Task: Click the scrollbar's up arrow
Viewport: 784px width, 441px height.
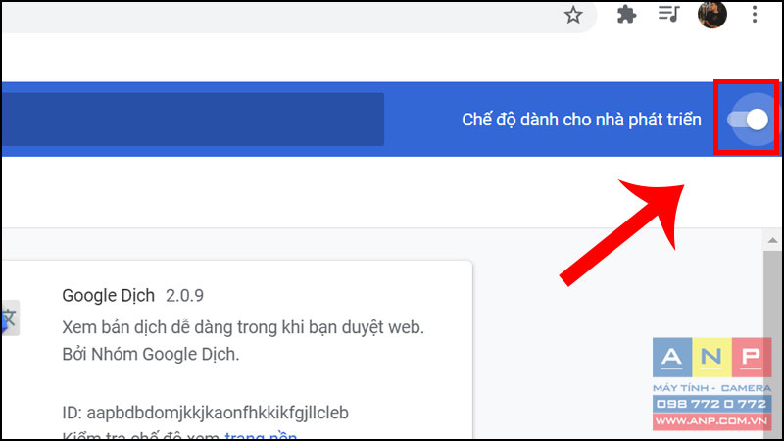Action: point(772,240)
